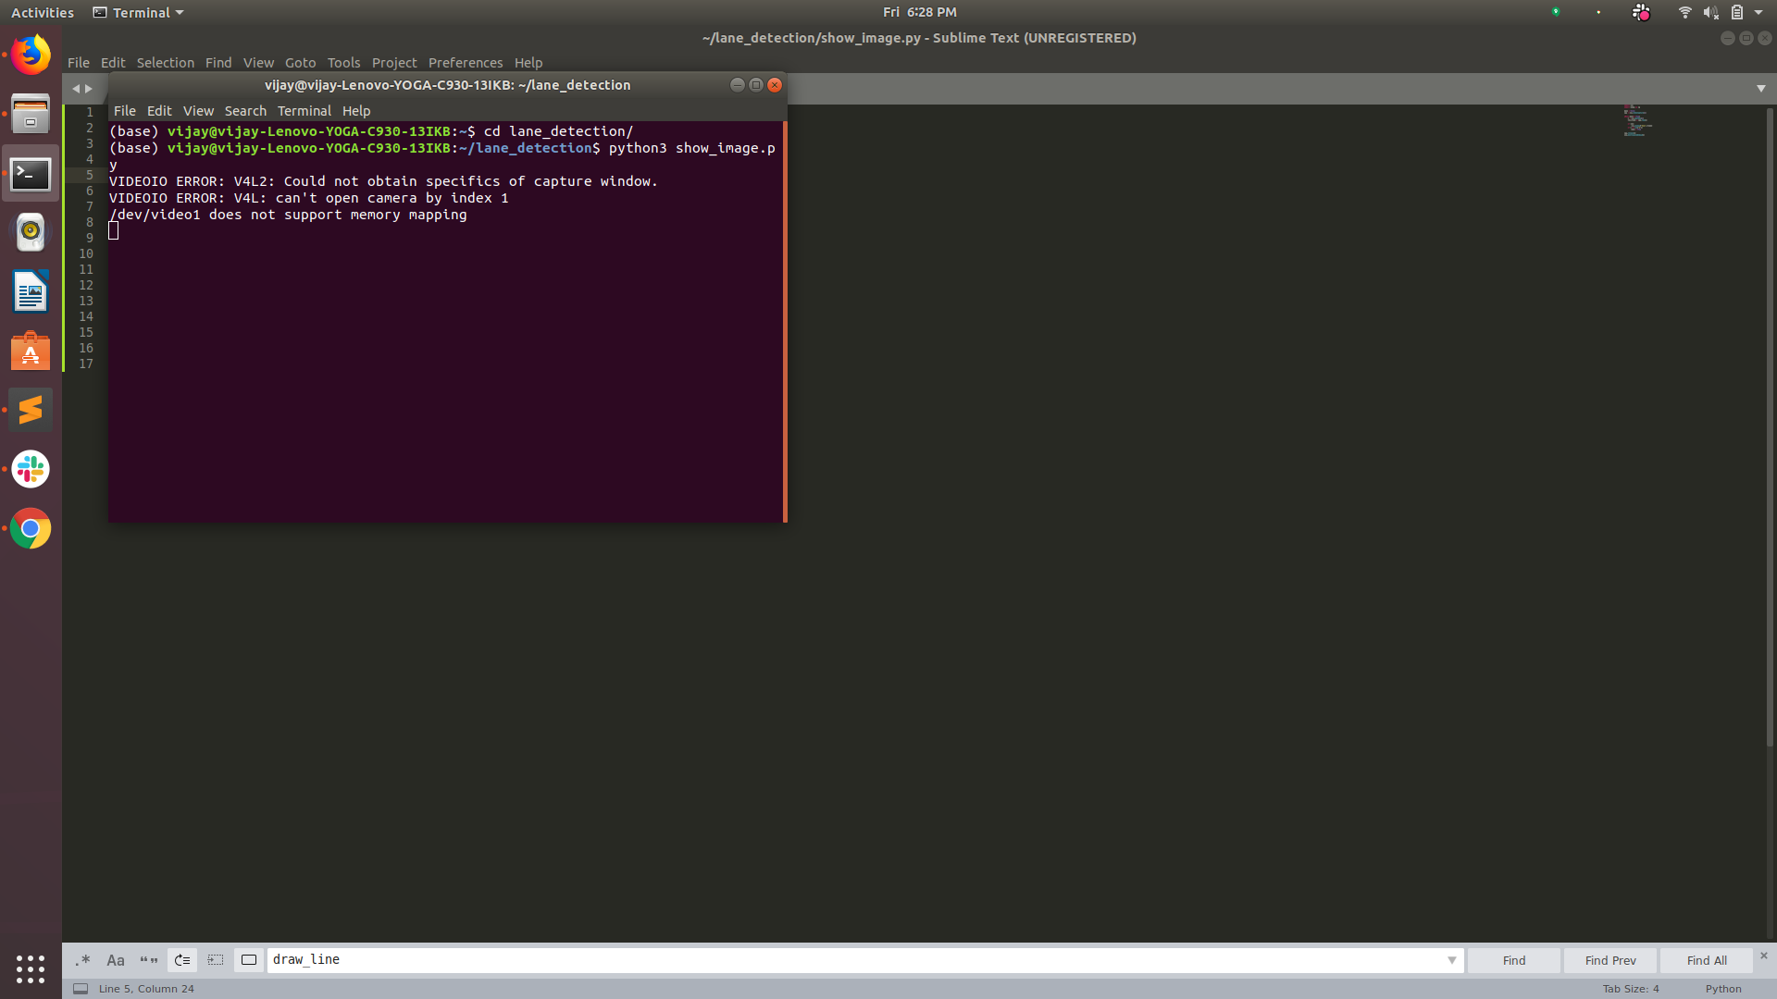1777x999 pixels.
Task: Open Firefox from the dock
Action: pyautogui.click(x=31, y=55)
